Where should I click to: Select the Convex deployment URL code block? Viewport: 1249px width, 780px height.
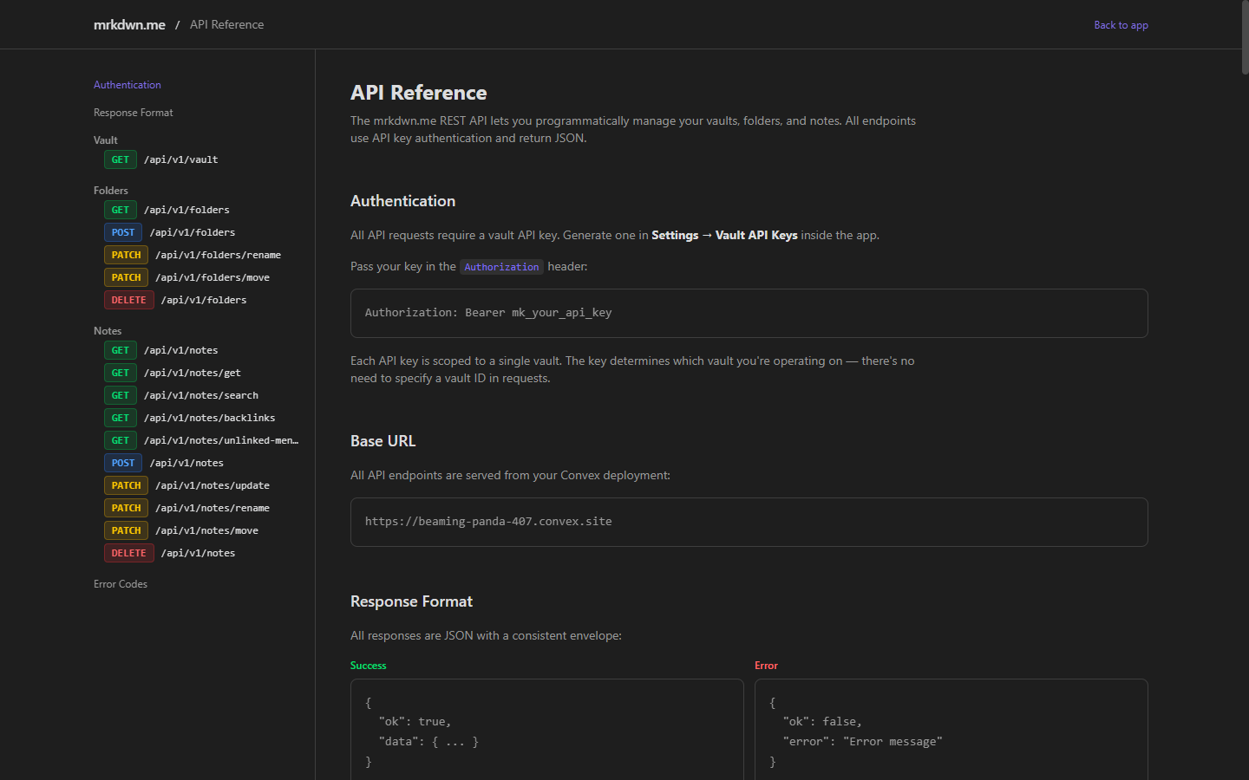[749, 522]
